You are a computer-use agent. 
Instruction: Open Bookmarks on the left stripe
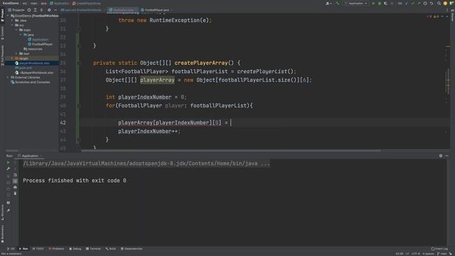click(2, 234)
